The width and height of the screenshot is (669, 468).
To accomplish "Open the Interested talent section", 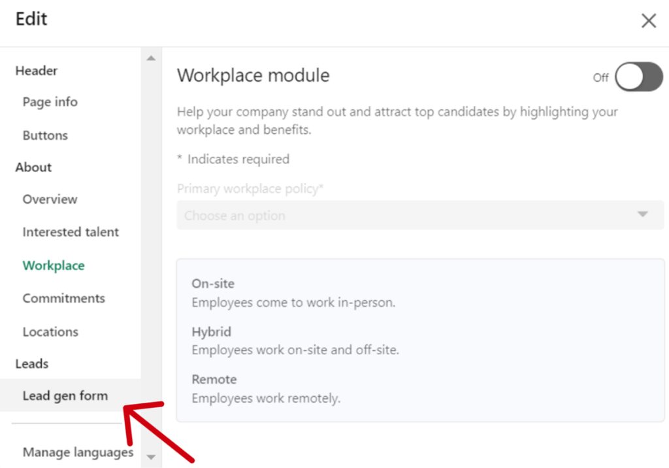I will (71, 232).
